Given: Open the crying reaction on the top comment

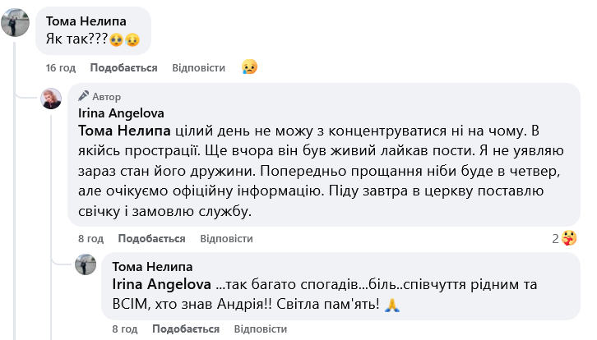Looking at the screenshot, I should click(249, 67).
